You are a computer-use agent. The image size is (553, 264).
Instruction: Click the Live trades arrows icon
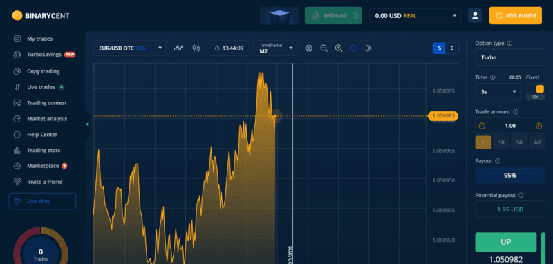[17, 87]
